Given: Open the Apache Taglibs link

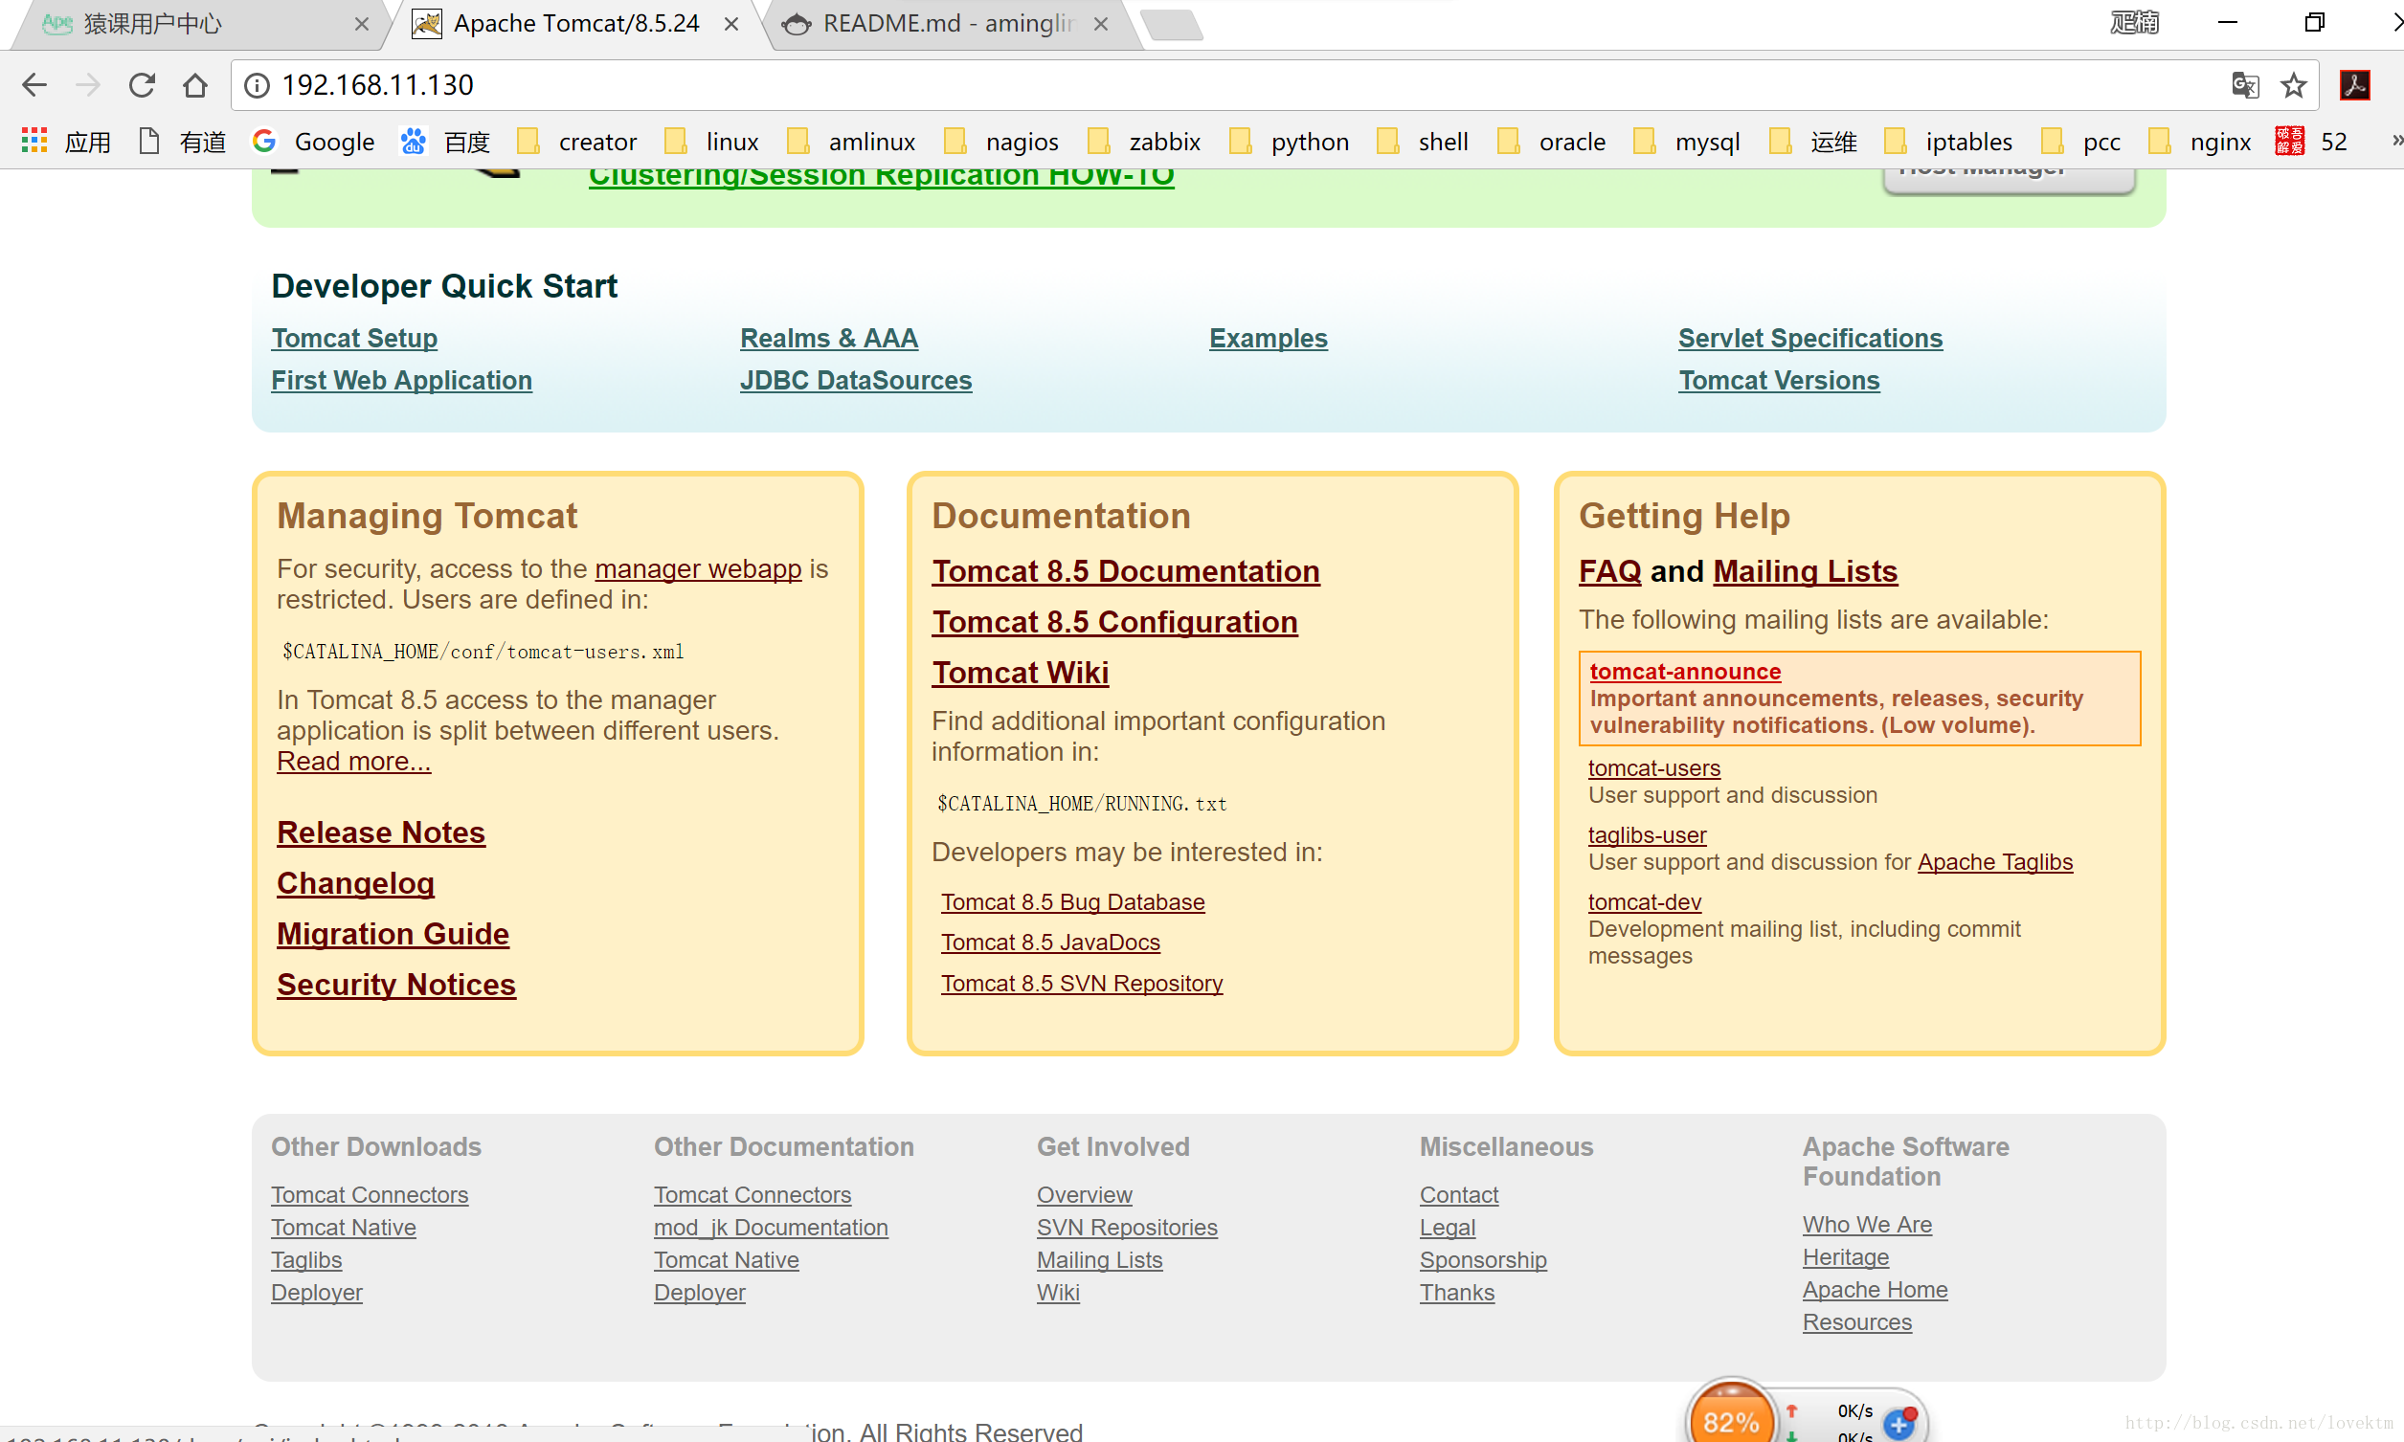Looking at the screenshot, I should [x=1995, y=862].
